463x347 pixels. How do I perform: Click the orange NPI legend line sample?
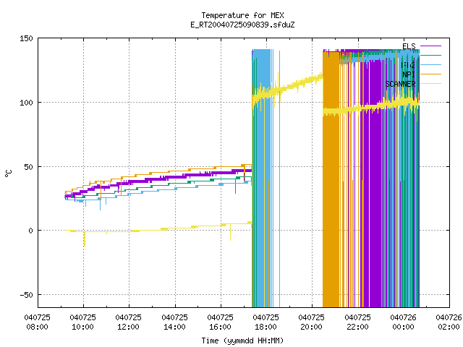(430, 74)
